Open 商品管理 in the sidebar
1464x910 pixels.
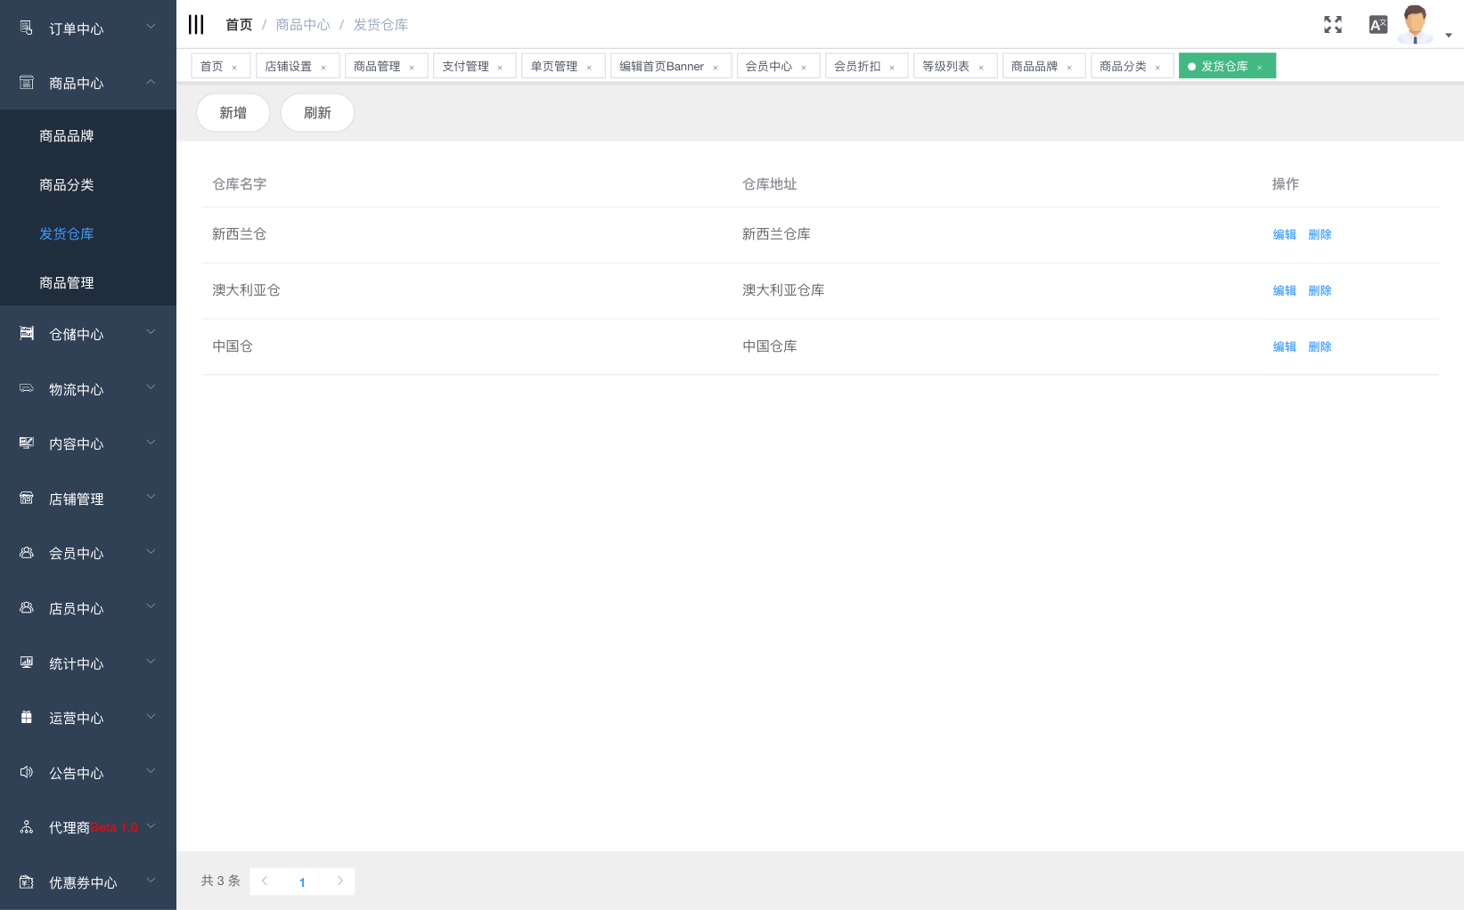tap(67, 282)
